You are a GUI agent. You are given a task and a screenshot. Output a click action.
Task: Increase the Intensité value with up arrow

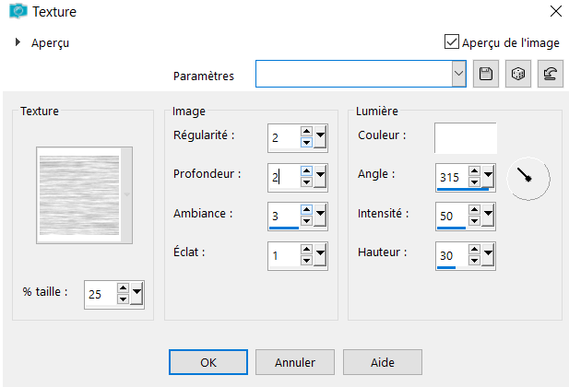click(473, 209)
